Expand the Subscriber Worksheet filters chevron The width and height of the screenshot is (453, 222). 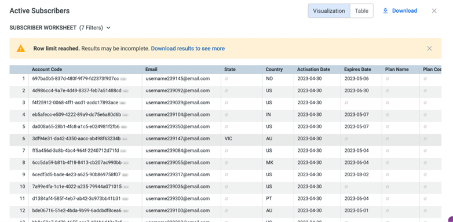(108, 28)
